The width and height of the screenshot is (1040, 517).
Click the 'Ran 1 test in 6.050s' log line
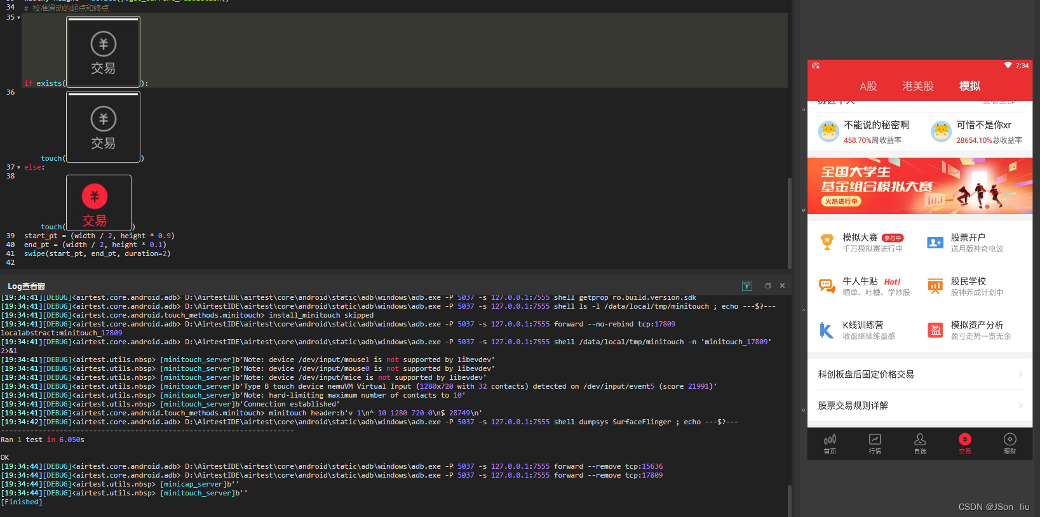[43, 440]
